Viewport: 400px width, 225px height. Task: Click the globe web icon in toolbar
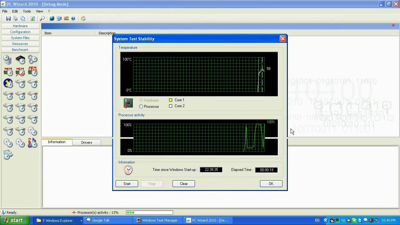[x=52, y=18]
